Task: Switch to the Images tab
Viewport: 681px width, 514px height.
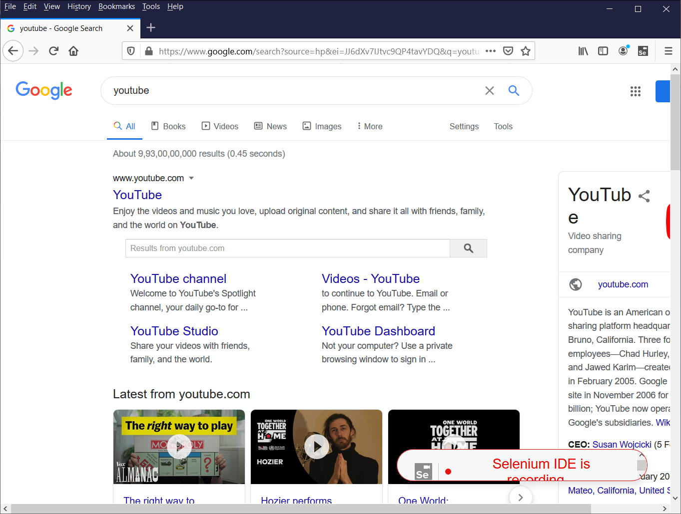Action: pos(322,126)
